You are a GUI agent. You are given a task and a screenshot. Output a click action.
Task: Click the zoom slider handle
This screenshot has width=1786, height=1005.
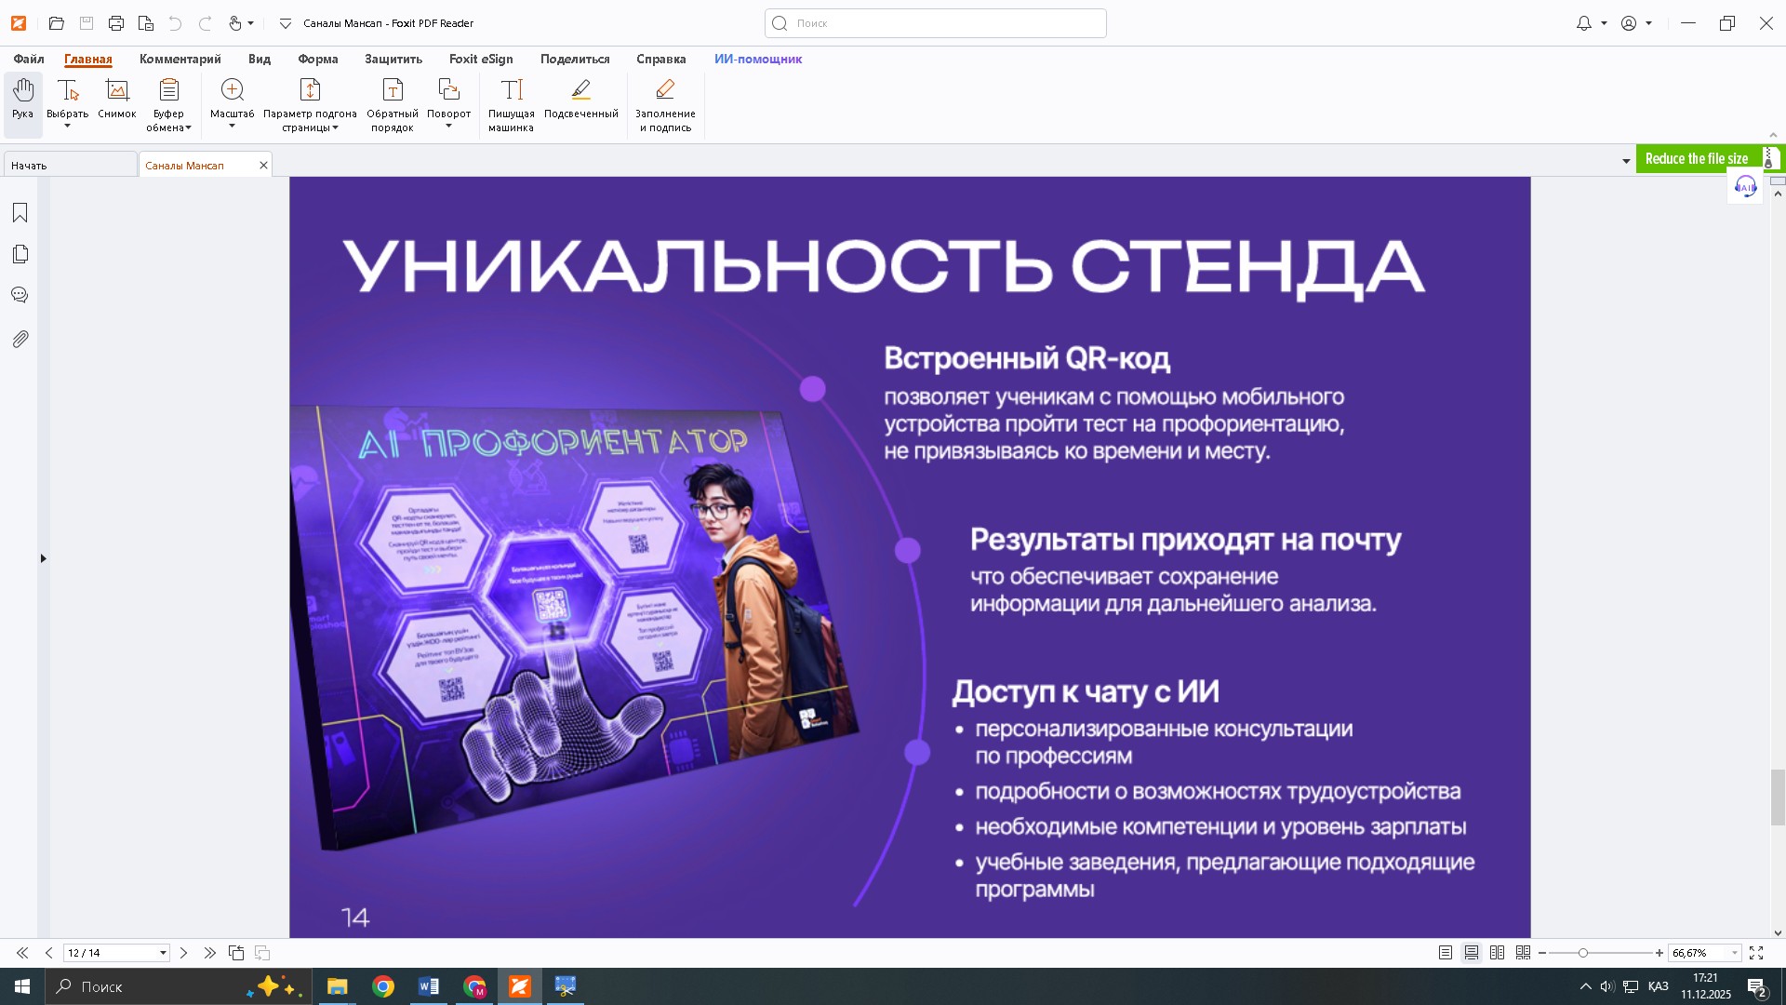(1582, 953)
